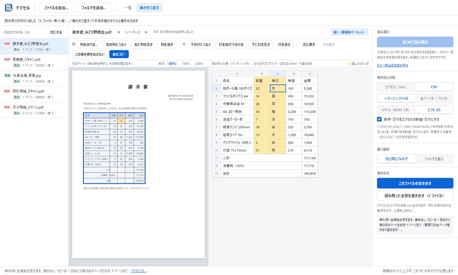Click このファイルを書き出す button

tap(415, 183)
